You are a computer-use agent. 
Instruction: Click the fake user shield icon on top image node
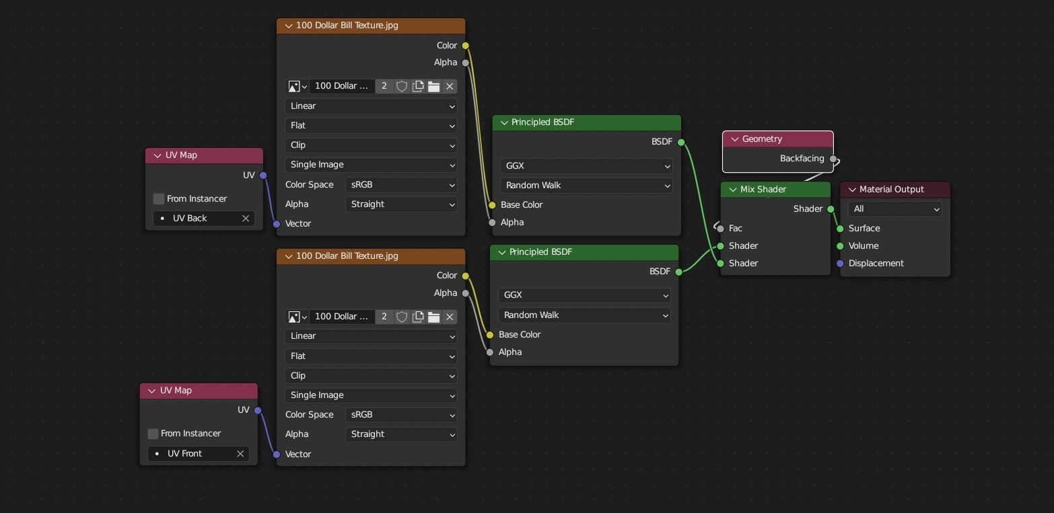pyautogui.click(x=402, y=86)
